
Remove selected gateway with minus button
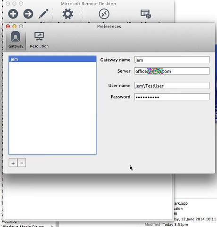(x=22, y=163)
